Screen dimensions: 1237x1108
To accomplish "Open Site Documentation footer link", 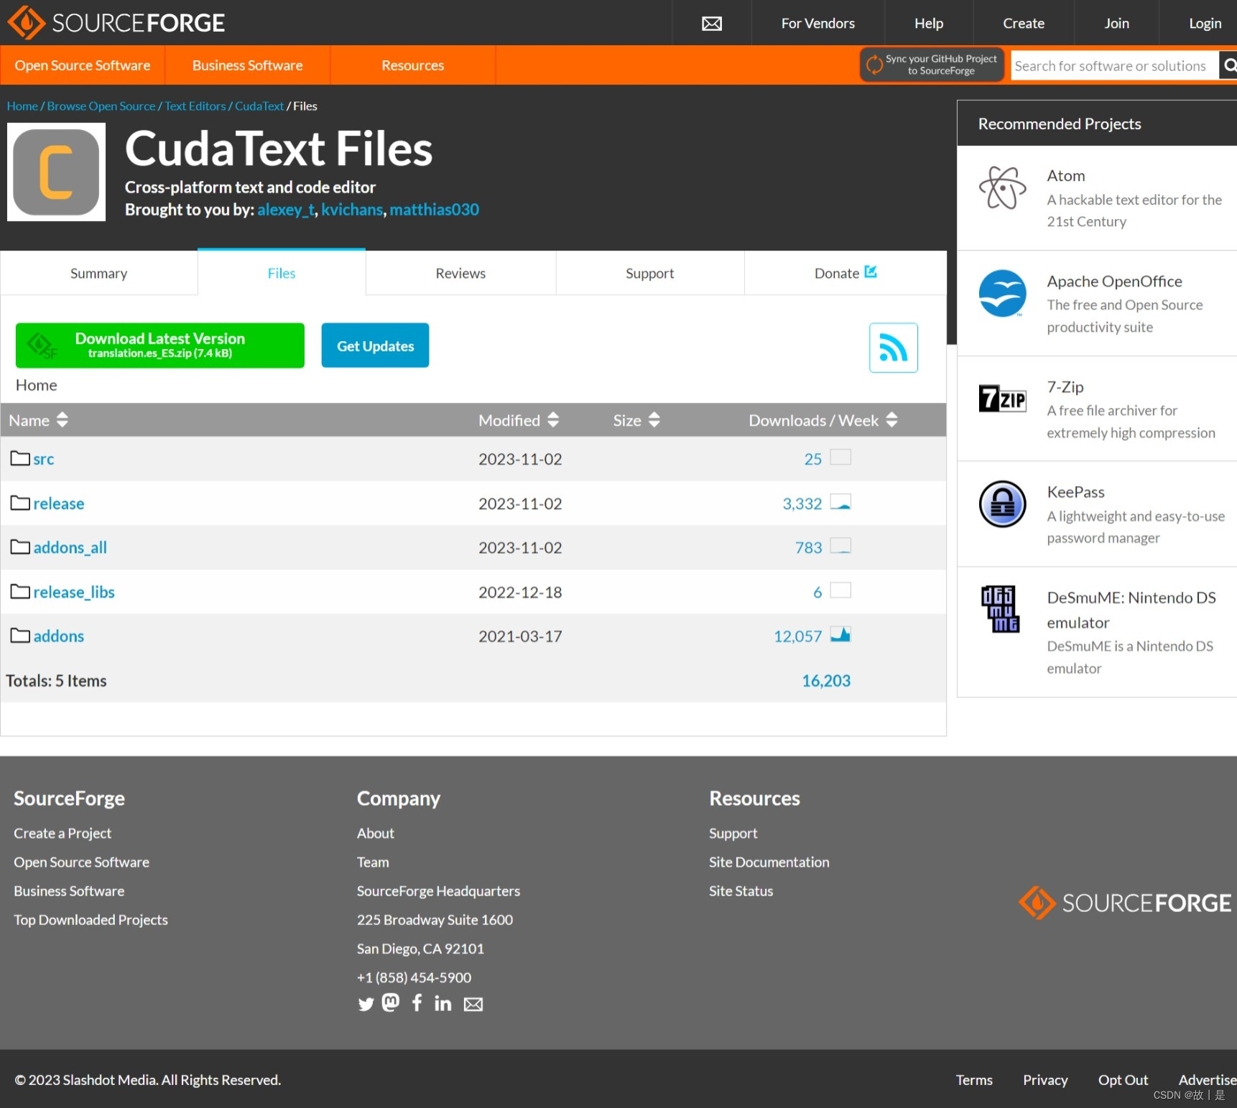I will 769,862.
